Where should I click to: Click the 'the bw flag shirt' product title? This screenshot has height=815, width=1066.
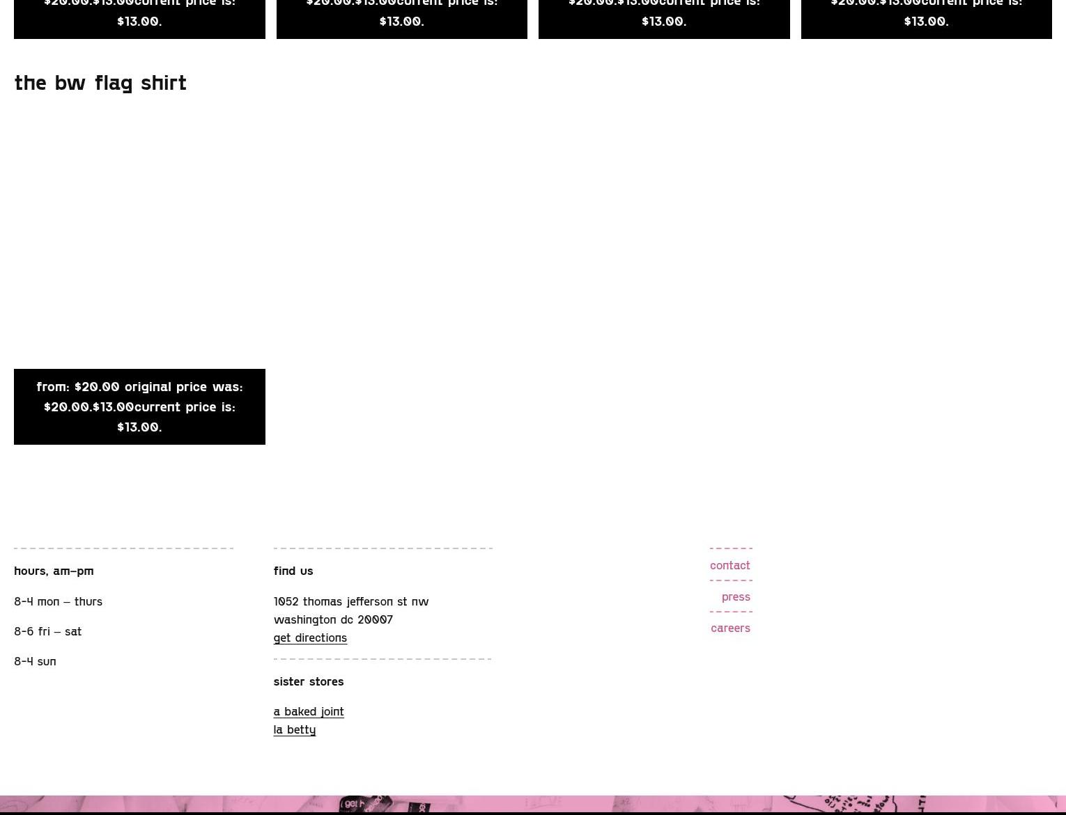tap(100, 83)
